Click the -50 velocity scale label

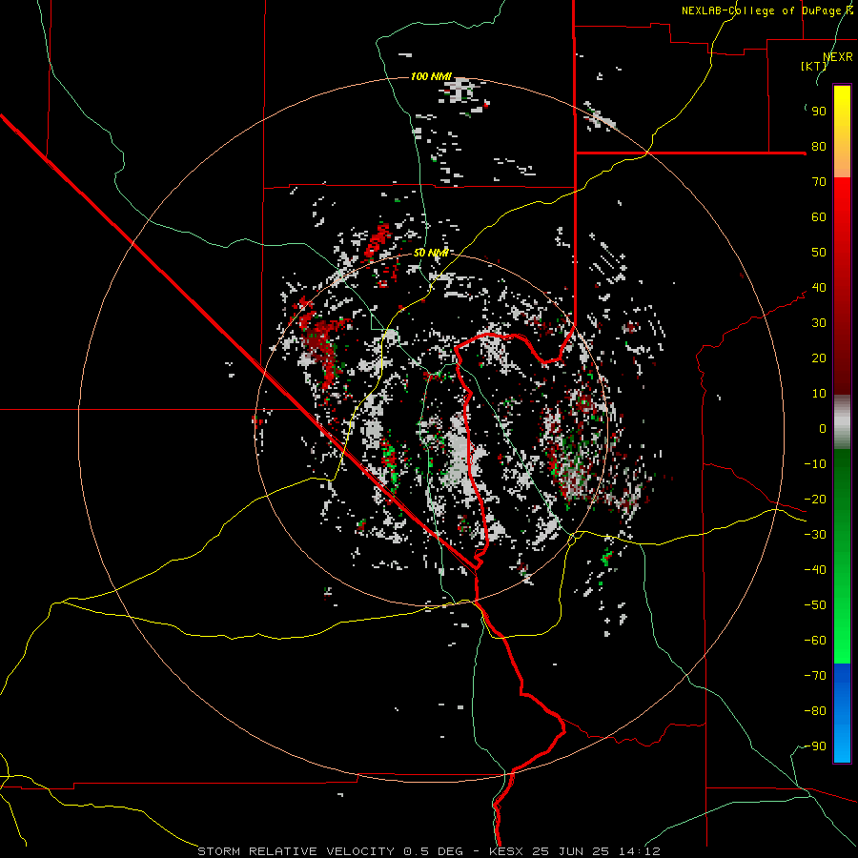click(x=815, y=605)
